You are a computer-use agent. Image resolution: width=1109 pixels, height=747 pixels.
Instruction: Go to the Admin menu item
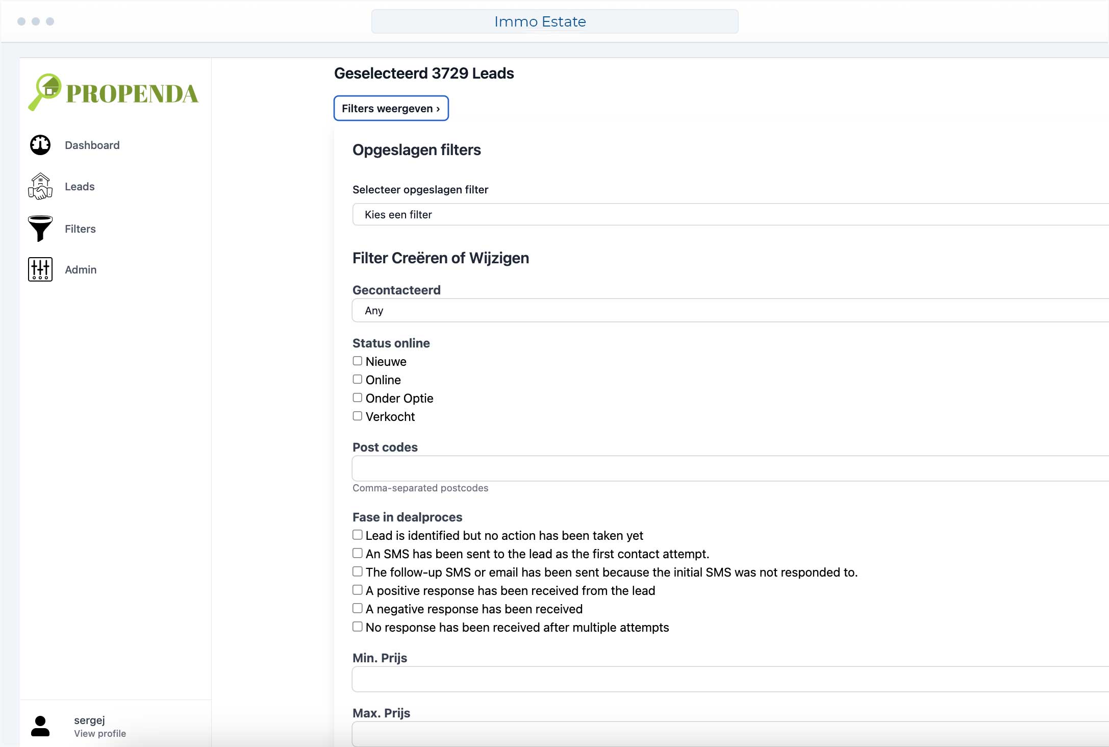[x=81, y=269]
